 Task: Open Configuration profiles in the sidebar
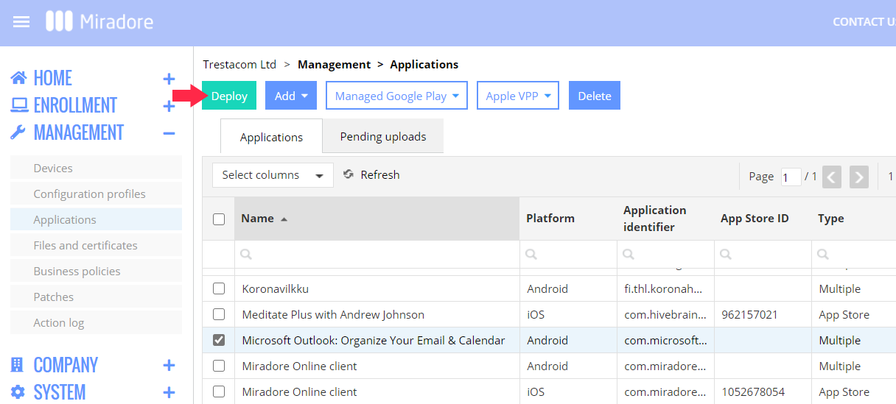click(96, 194)
